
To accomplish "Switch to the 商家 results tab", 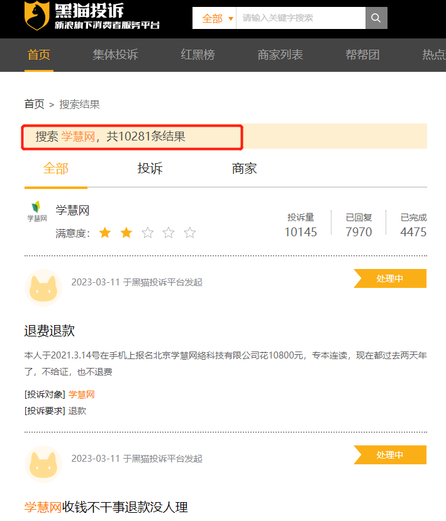I will (x=244, y=168).
